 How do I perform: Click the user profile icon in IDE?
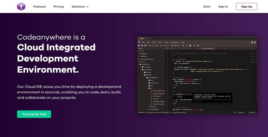(x=255, y=42)
